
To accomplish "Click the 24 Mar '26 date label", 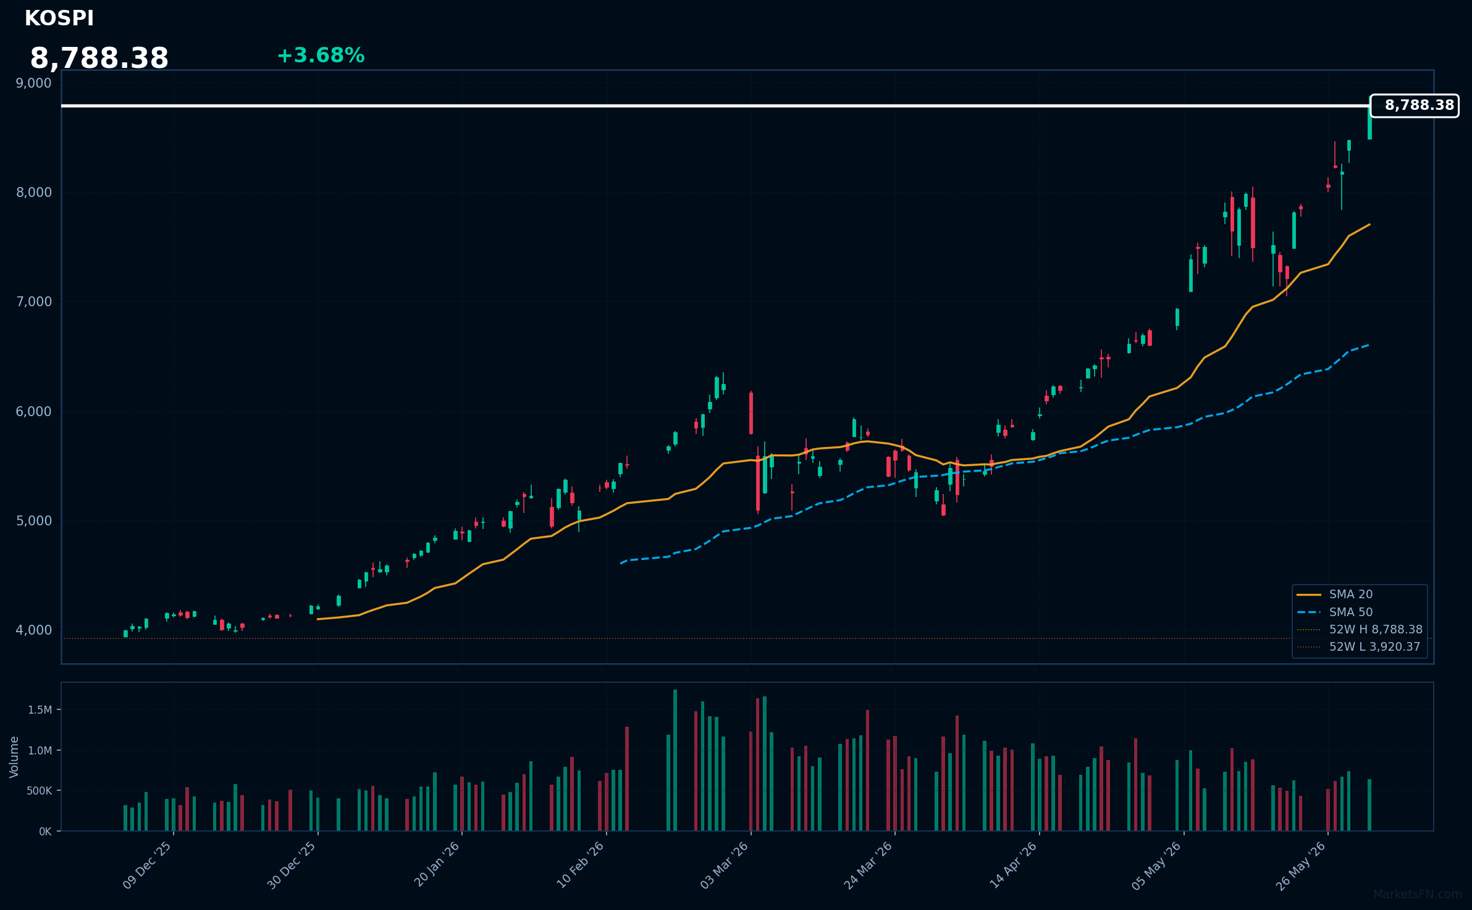I will (868, 866).
